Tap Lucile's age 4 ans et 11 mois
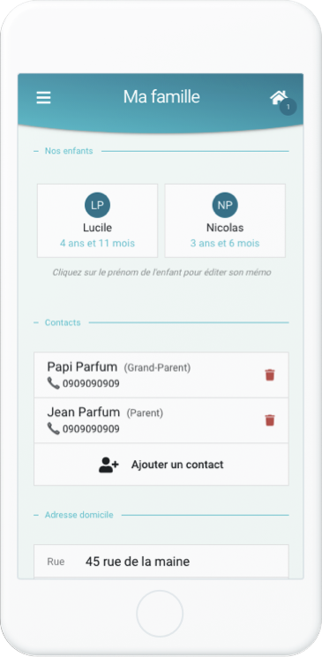The height and width of the screenshot is (657, 322). [x=97, y=243]
